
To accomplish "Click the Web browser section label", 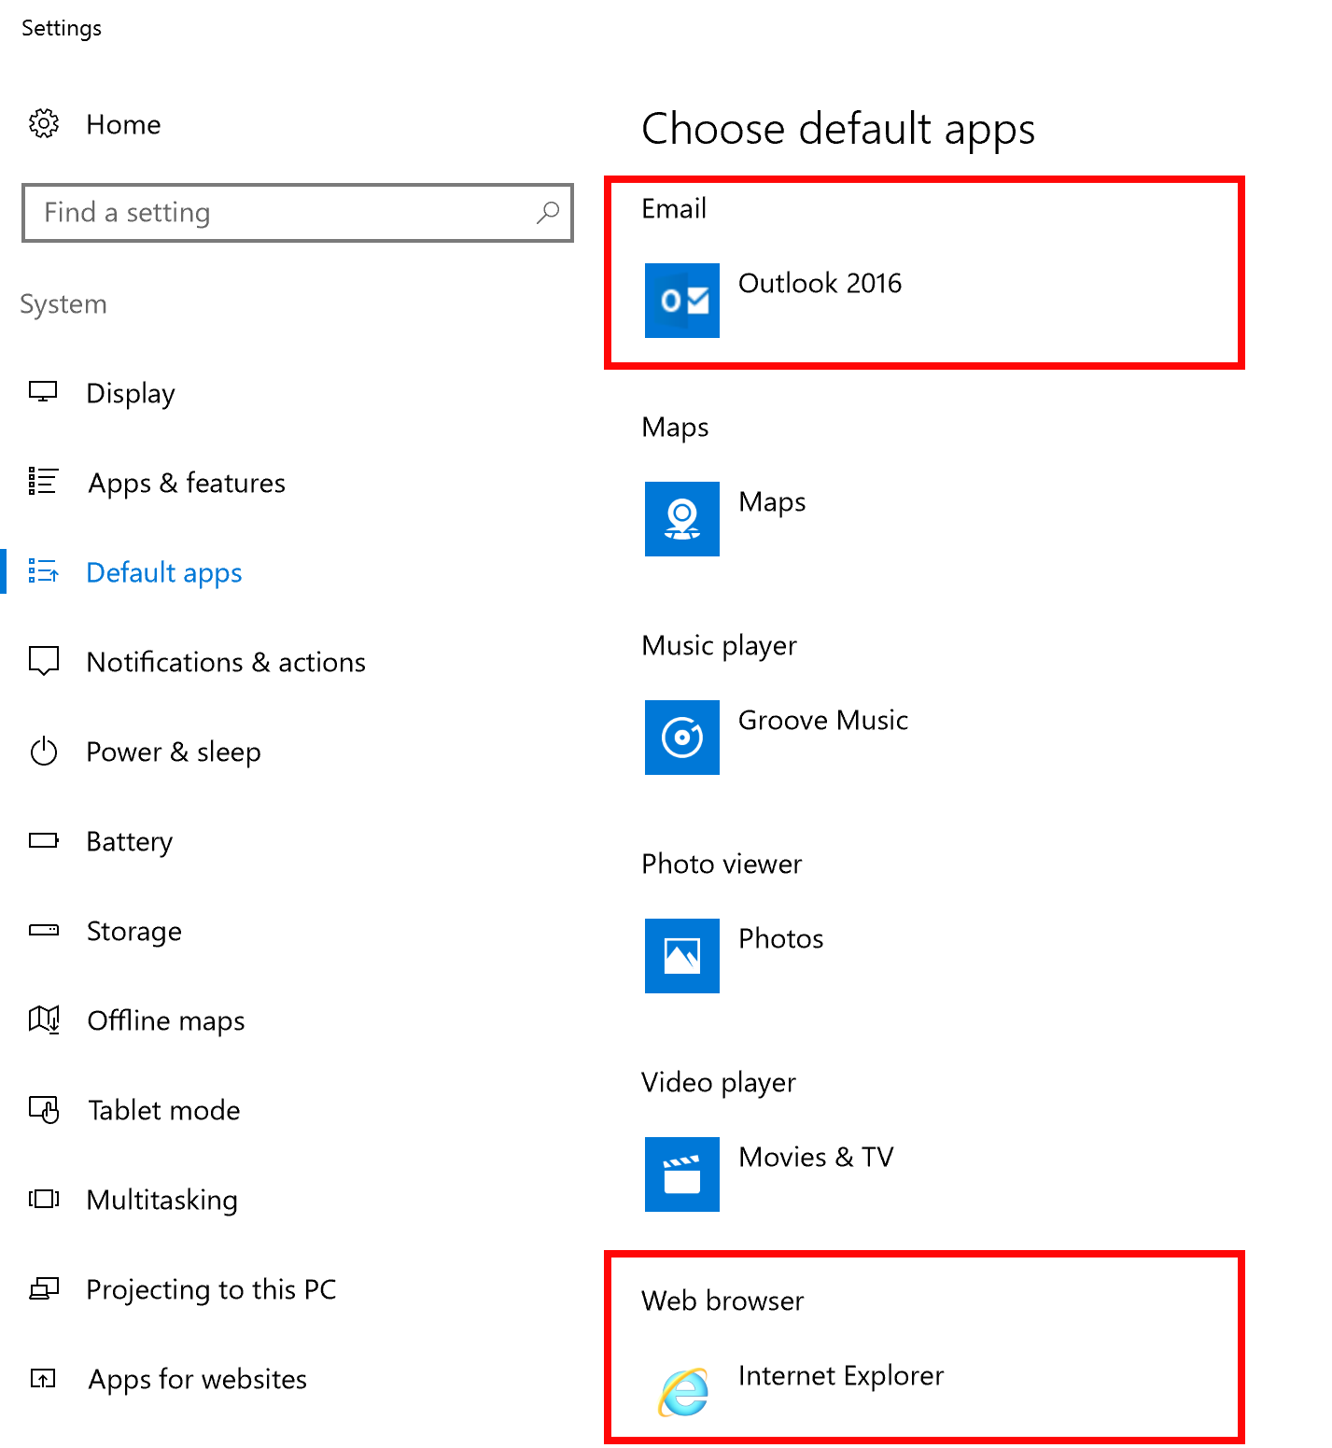I will [722, 1300].
